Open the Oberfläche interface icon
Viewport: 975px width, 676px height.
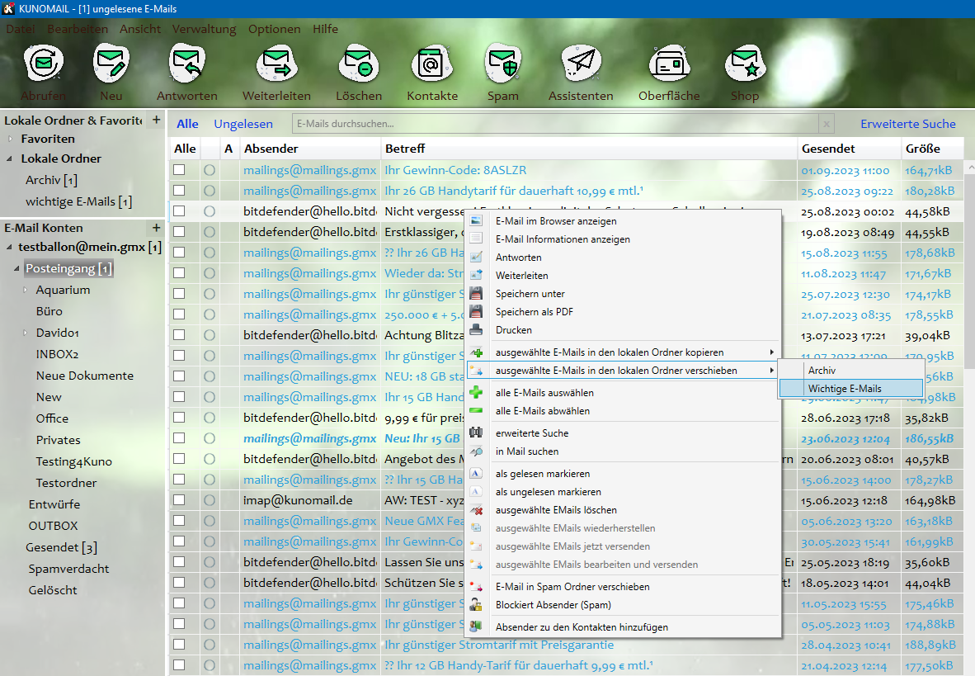[669, 64]
